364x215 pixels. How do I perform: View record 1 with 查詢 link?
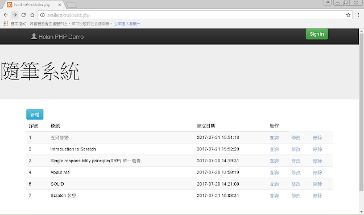point(274,138)
